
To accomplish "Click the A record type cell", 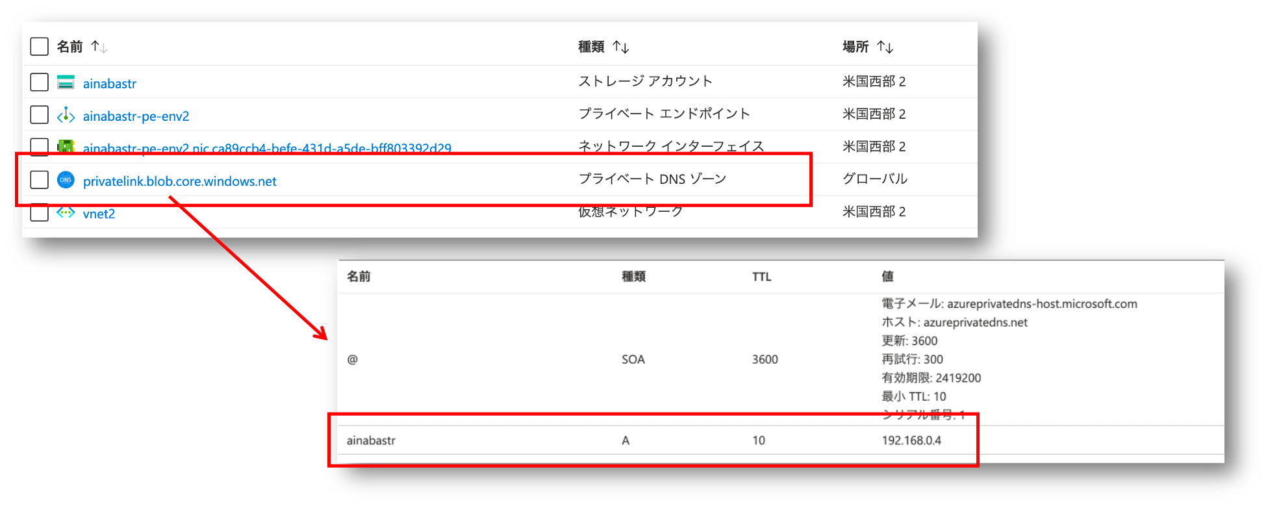I will 626,440.
